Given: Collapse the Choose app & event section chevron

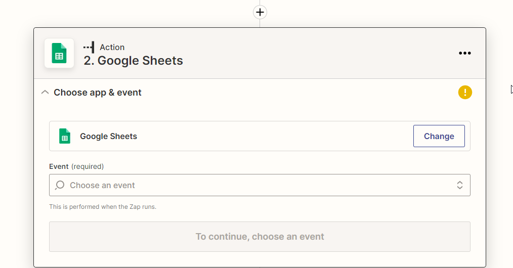Looking at the screenshot, I should (x=45, y=93).
